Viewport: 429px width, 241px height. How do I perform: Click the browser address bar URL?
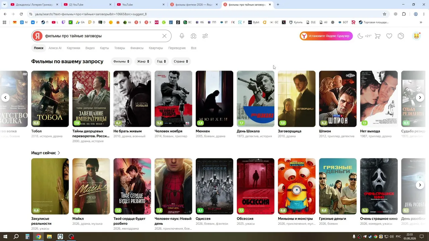(91, 14)
